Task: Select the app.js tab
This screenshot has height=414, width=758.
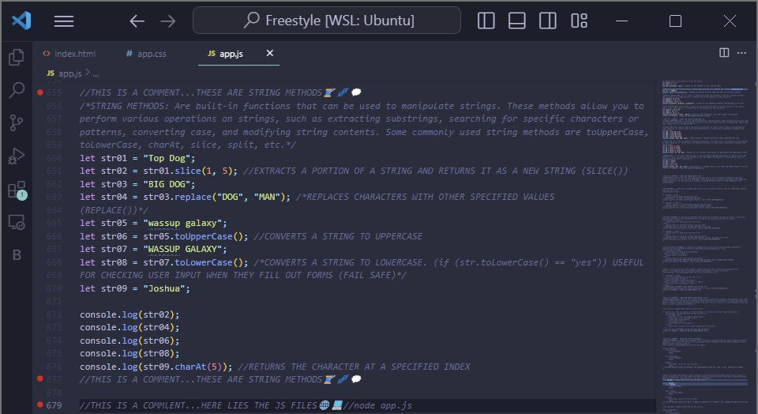Action: pyautogui.click(x=226, y=54)
